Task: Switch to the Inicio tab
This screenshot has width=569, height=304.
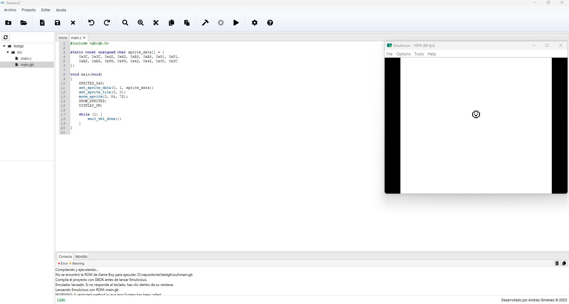Action: (x=63, y=38)
